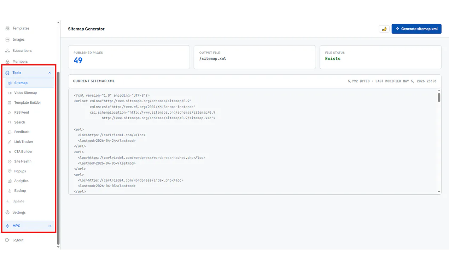Click the Exists file status text
Screen dimensions: 449x269
click(x=333, y=59)
